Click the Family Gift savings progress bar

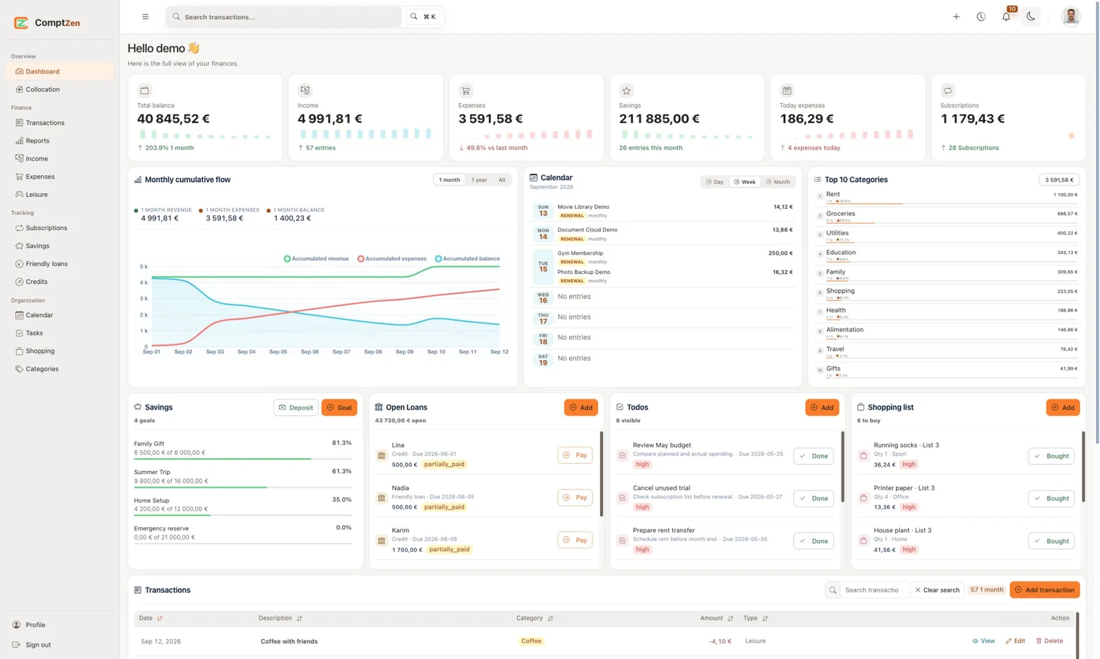tap(243, 458)
